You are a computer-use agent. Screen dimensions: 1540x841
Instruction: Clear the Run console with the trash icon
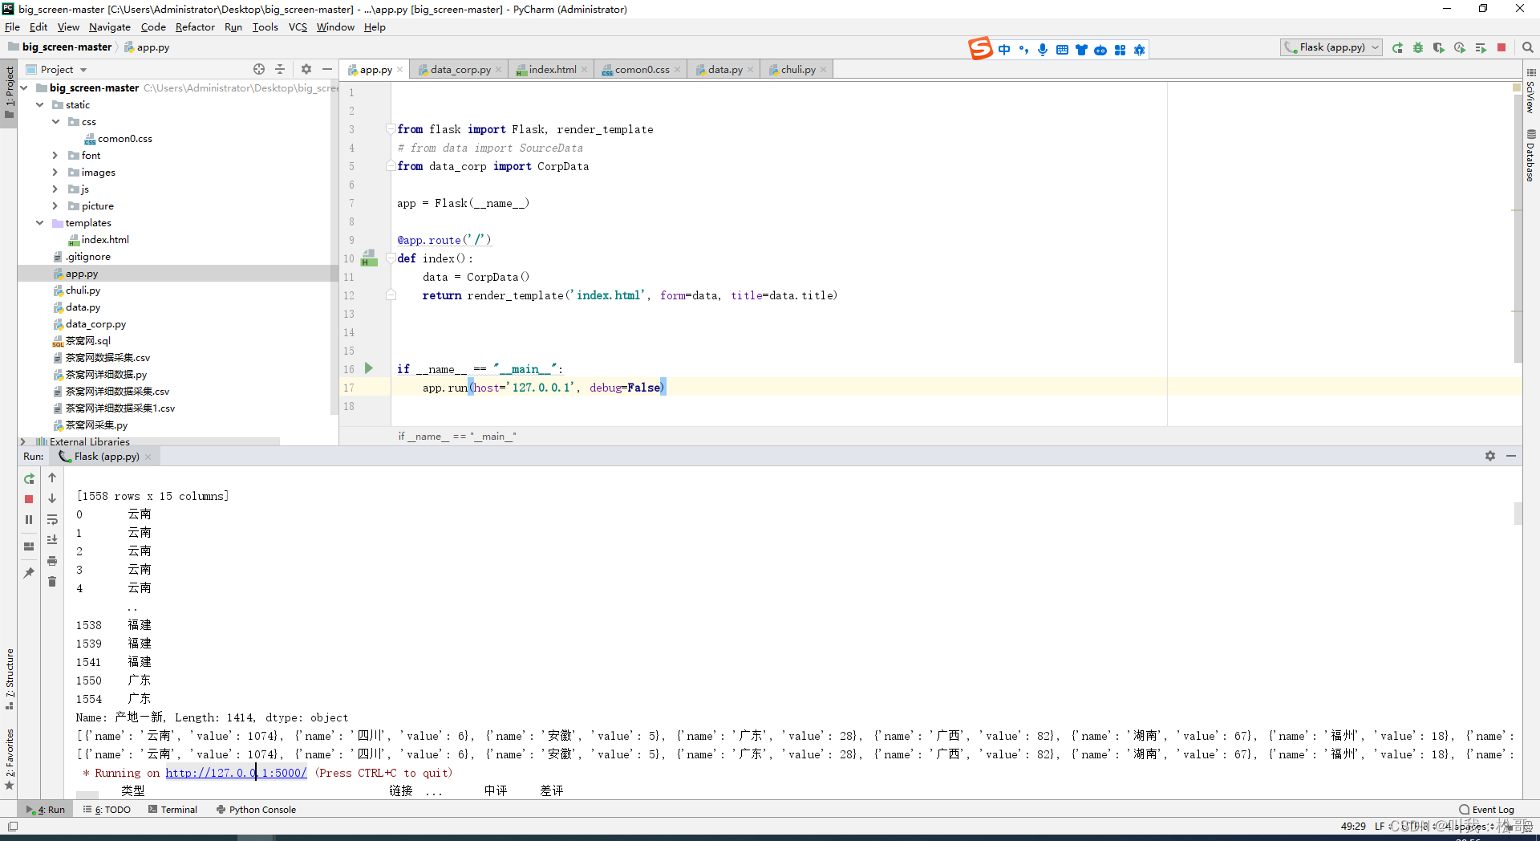52,582
